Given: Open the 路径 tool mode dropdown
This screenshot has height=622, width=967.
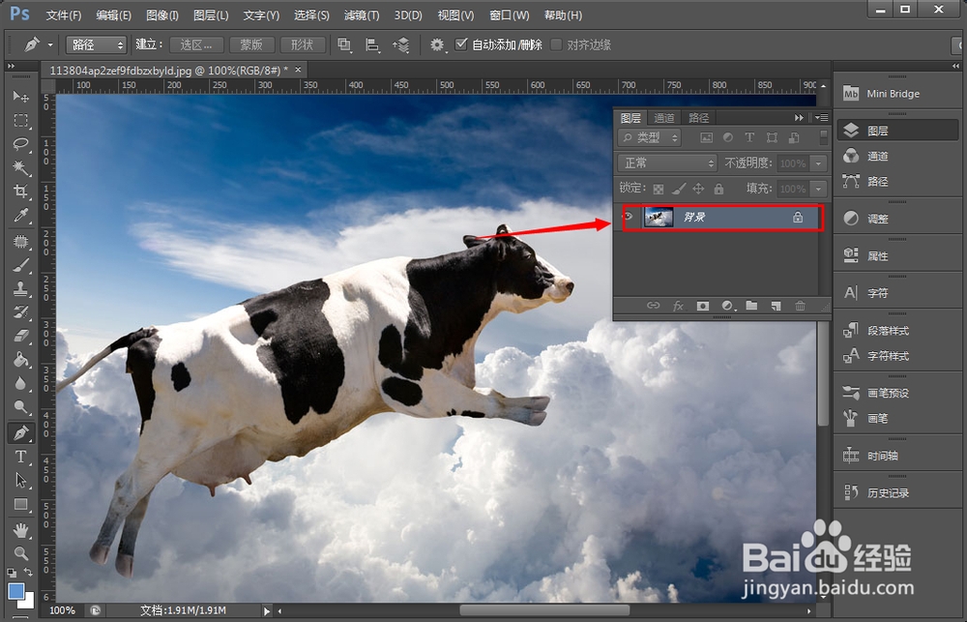Looking at the screenshot, I should tap(96, 44).
